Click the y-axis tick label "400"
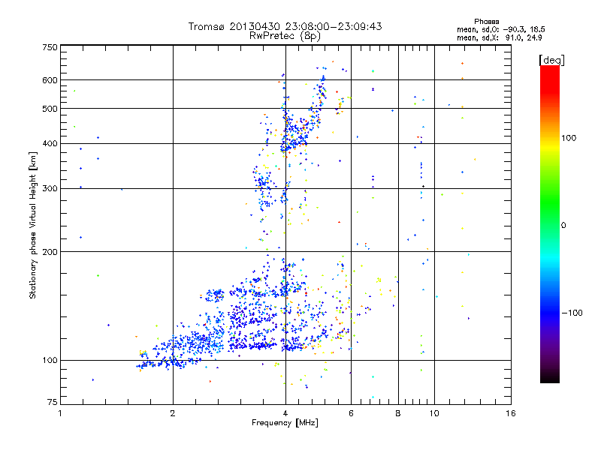This screenshot has width=601, height=450. (50, 143)
